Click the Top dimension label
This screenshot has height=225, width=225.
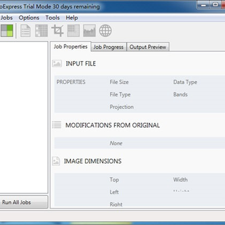click(x=114, y=180)
